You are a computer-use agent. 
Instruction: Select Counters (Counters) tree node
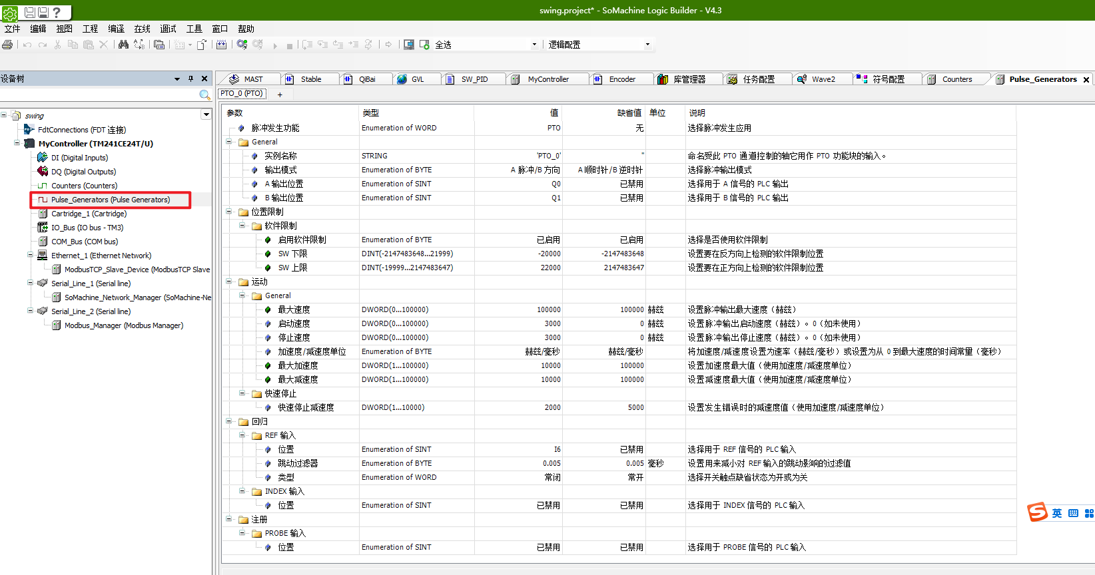[x=84, y=186]
